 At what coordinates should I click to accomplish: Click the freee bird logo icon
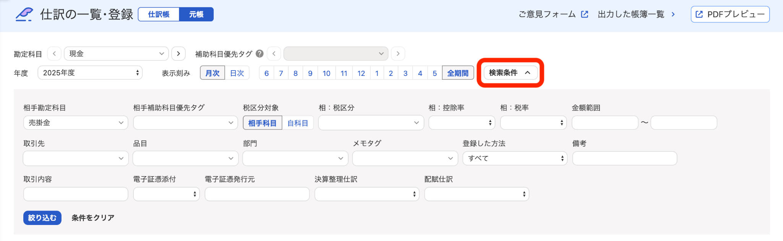(x=24, y=14)
